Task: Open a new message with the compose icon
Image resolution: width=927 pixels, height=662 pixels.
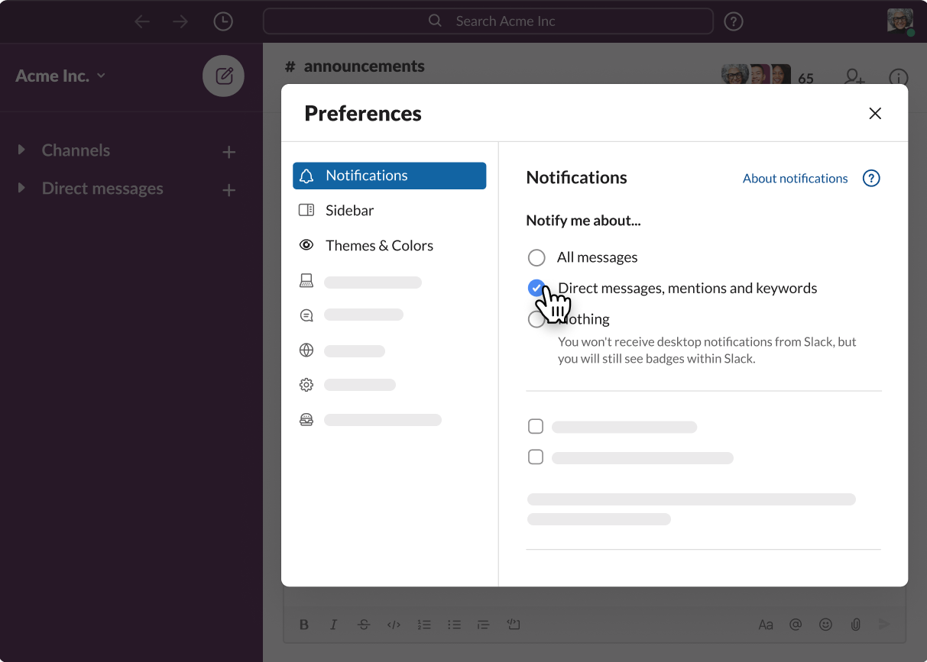Action: [223, 76]
